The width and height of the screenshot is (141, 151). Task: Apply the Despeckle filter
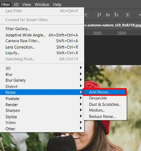pos(105,98)
